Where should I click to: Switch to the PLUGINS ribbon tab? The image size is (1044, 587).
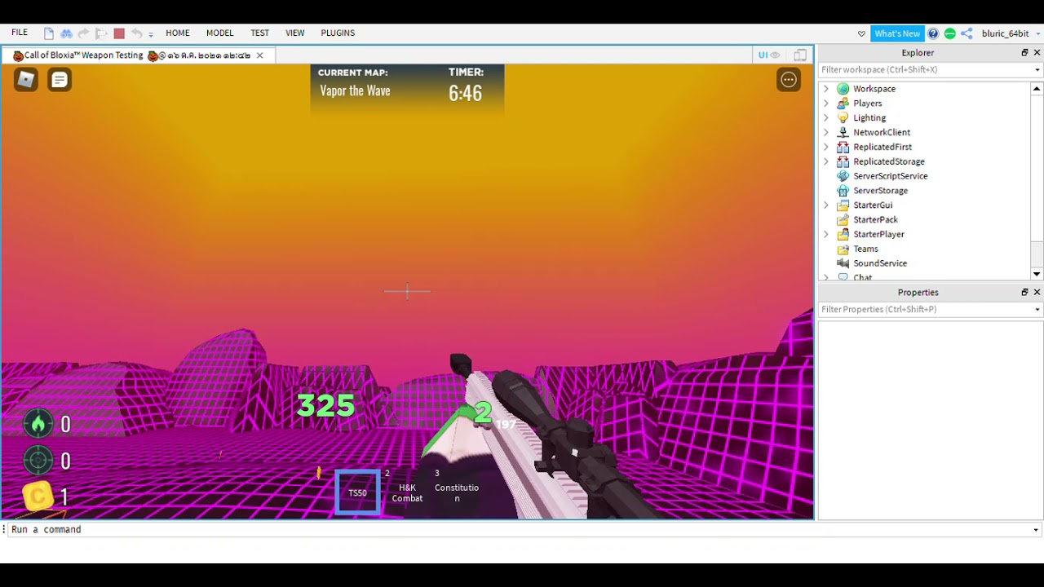[338, 33]
